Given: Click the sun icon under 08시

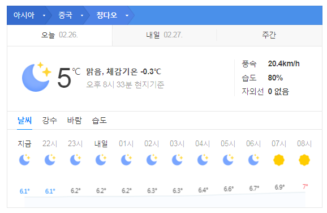Looking at the screenshot, I should [x=304, y=160].
